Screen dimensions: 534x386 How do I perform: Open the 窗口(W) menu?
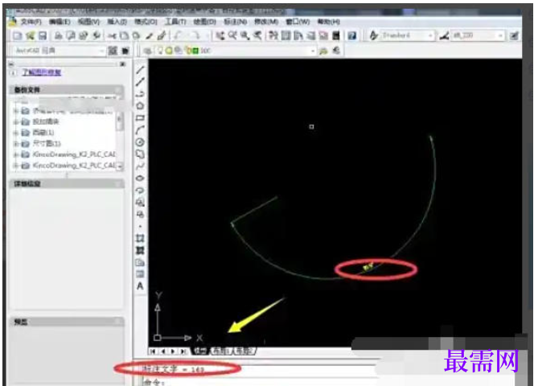pos(298,22)
